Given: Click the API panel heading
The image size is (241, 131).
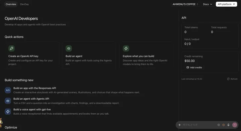Looking at the screenshot, I should (x=184, y=18).
